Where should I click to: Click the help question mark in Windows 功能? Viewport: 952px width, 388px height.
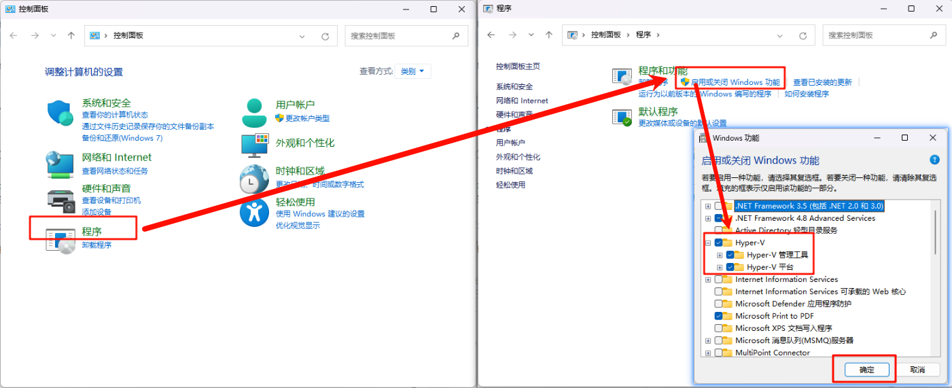(x=935, y=160)
